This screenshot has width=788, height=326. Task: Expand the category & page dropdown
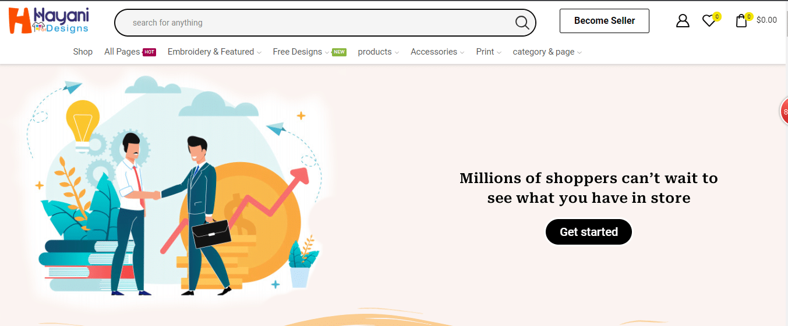point(547,52)
